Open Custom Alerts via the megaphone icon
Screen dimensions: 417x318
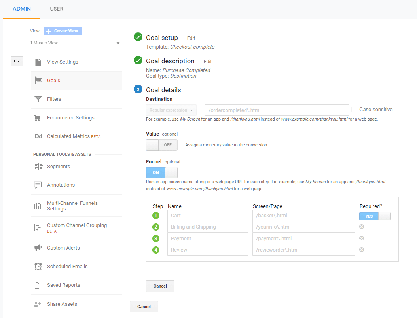click(38, 248)
